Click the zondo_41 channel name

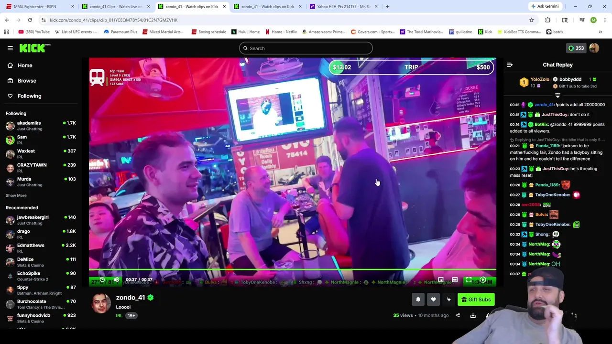(130, 298)
